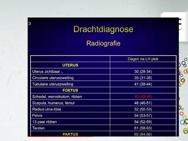The width and height of the screenshot is (188, 141).
Task: Click the red highlighted value '45 (43-46)'
Action: [x=143, y=97]
